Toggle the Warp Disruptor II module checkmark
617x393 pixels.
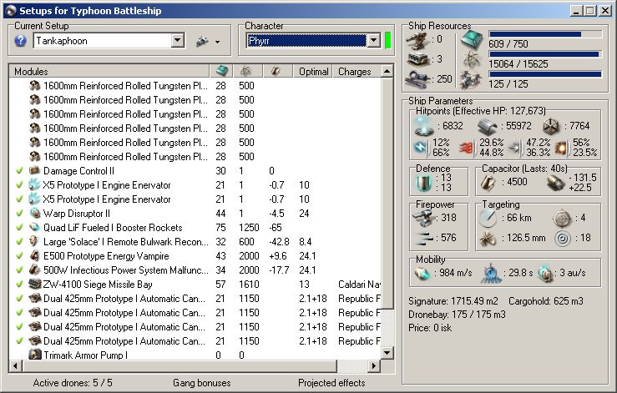click(19, 214)
